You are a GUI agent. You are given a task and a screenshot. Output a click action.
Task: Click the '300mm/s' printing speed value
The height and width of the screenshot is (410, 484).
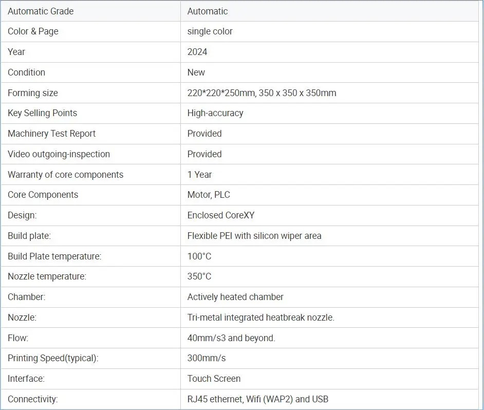pos(207,358)
